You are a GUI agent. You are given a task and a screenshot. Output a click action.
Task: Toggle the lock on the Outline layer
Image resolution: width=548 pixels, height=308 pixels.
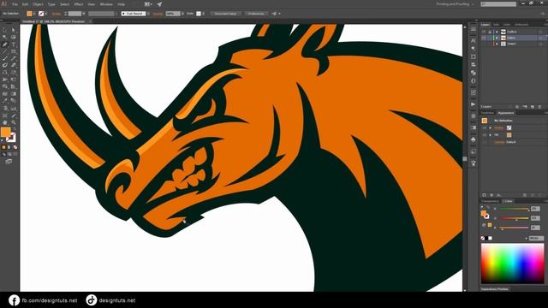click(x=490, y=32)
